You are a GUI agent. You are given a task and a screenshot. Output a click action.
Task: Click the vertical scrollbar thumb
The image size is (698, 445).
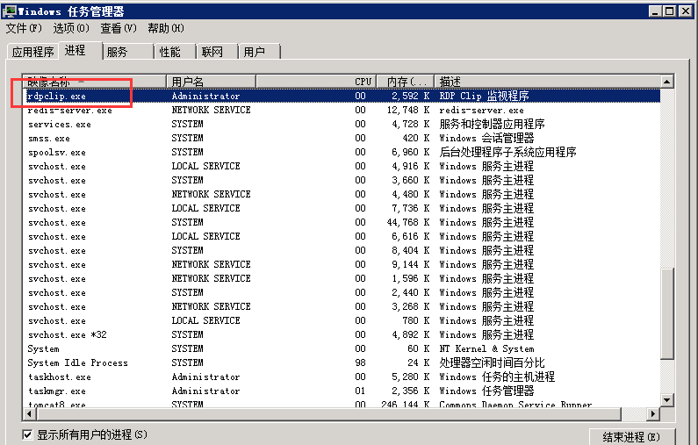click(667, 312)
